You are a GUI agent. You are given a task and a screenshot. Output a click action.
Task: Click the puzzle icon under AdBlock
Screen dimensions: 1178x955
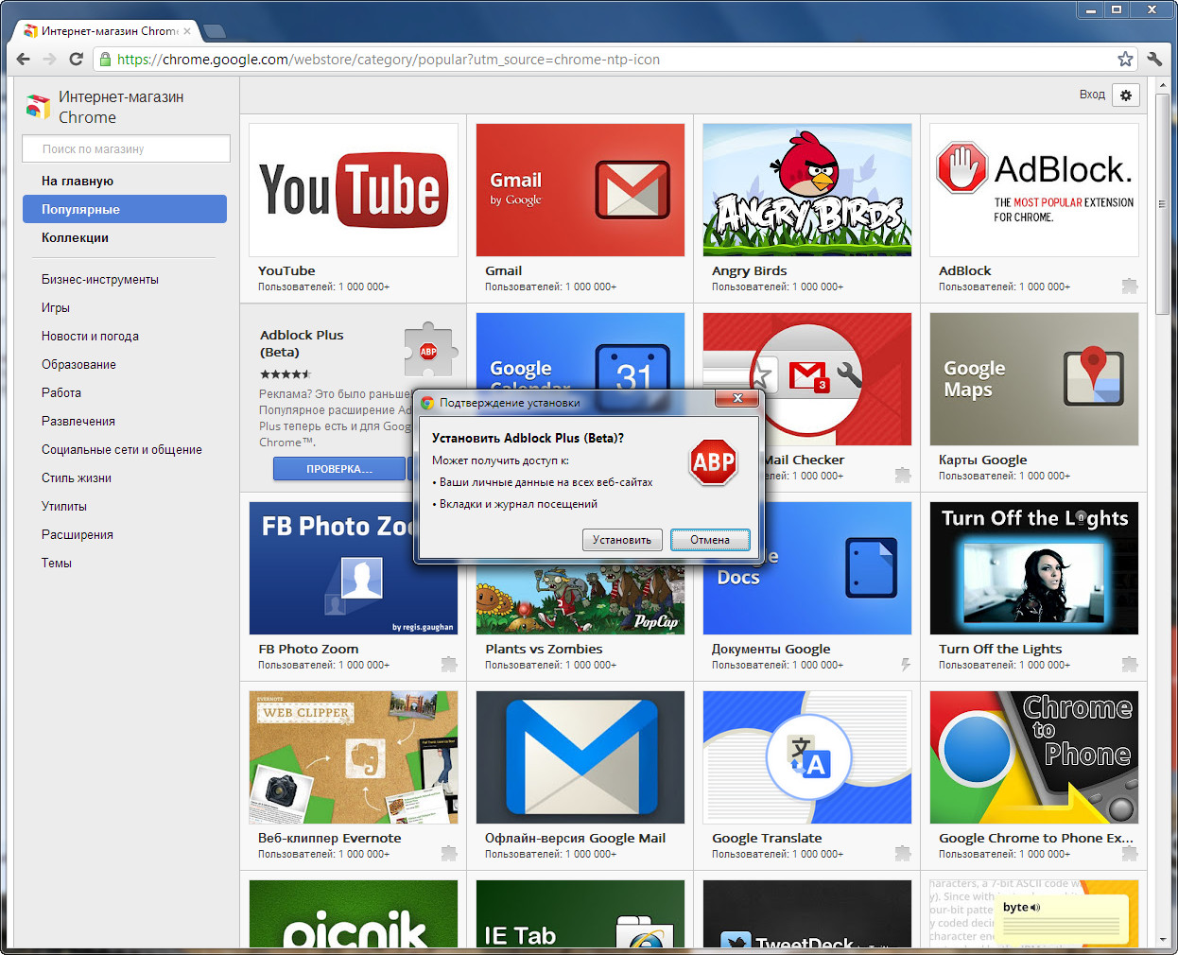1130,286
